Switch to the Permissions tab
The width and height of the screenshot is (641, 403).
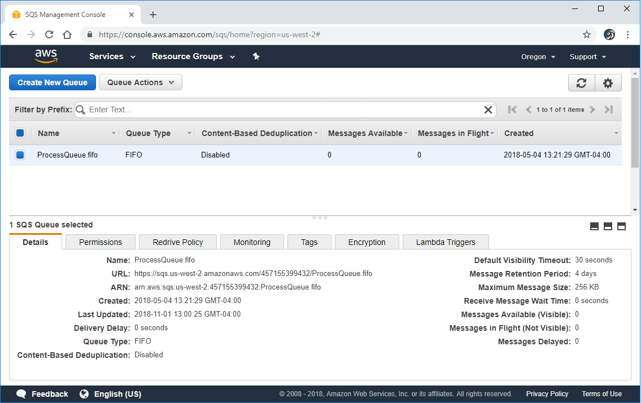pyautogui.click(x=101, y=242)
